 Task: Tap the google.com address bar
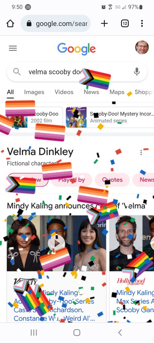point(56,23)
